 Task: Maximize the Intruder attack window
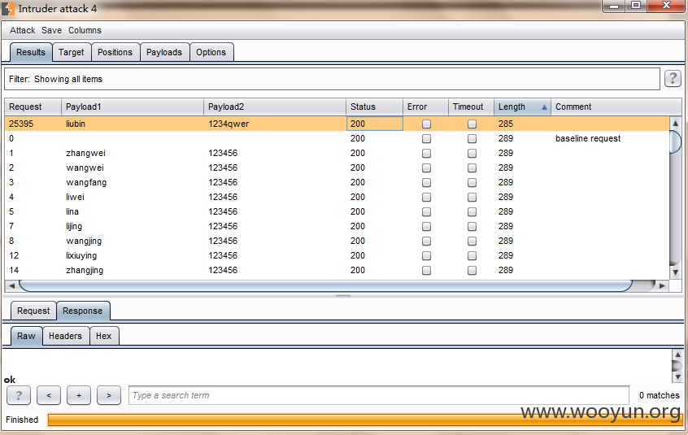pyautogui.click(x=636, y=6)
